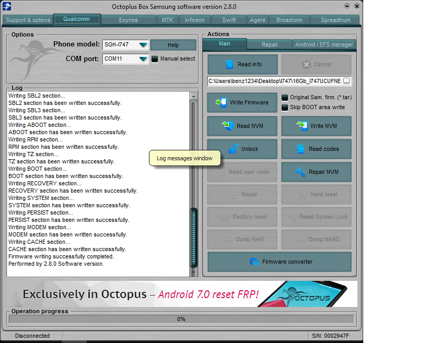Viewport: 428px width, 343px height.
Task: Click the Hard reset button
Action: (316, 194)
